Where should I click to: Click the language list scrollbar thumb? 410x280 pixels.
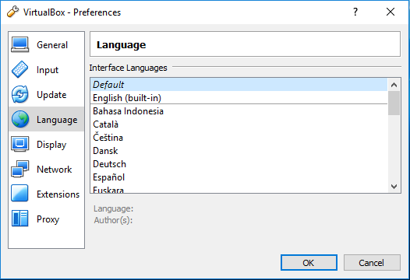click(394, 103)
